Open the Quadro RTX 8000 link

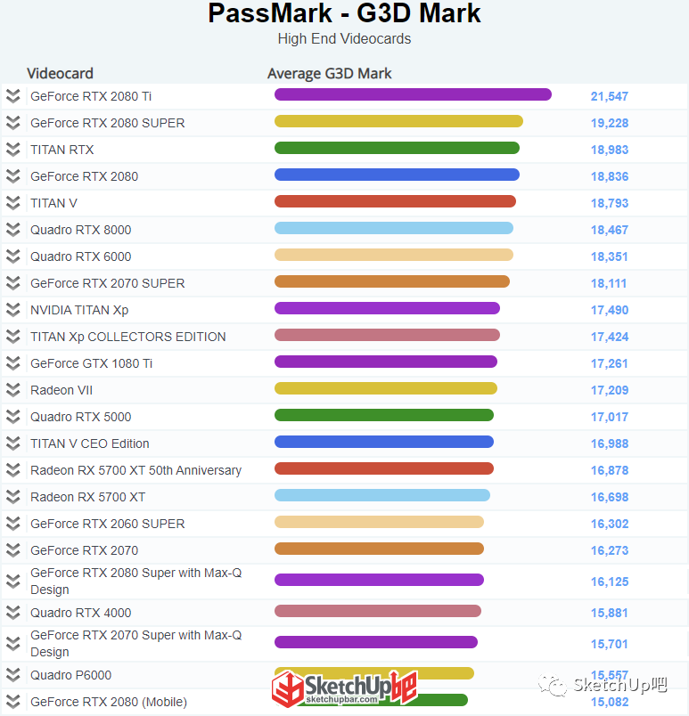coord(80,230)
